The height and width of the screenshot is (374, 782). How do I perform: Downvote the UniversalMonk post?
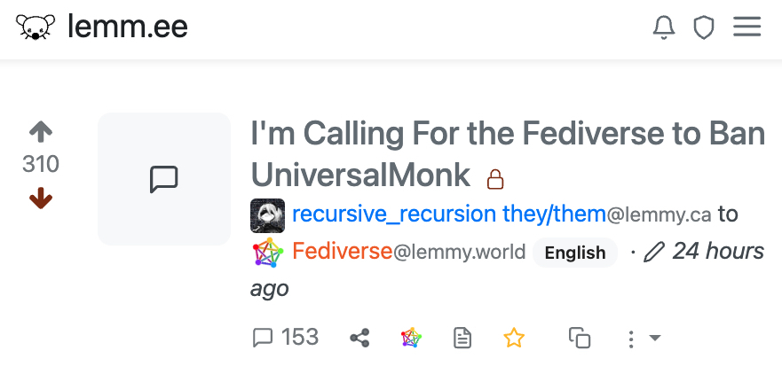41,199
